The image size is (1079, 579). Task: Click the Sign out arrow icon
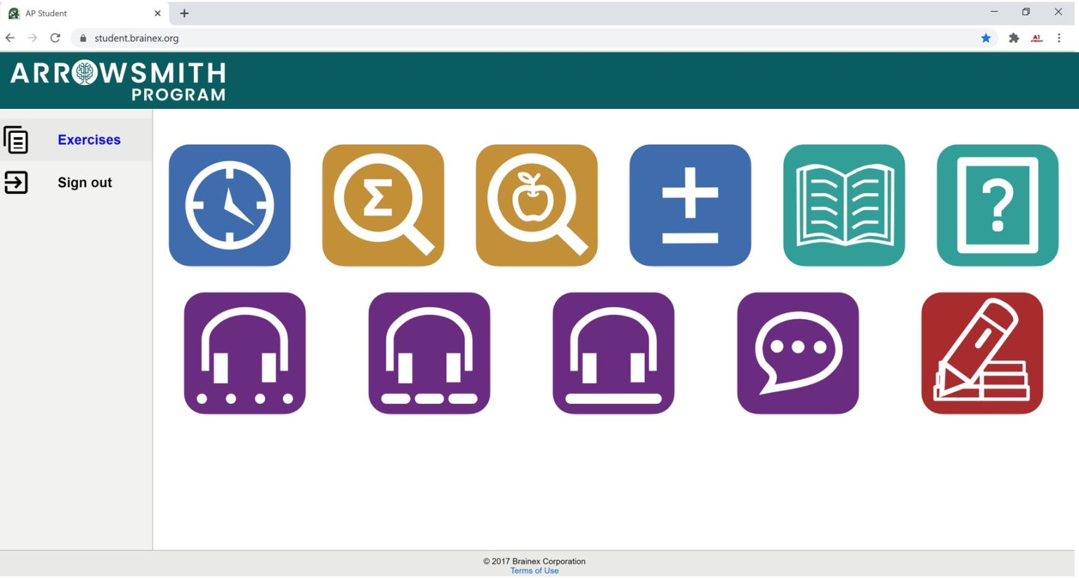click(x=16, y=183)
